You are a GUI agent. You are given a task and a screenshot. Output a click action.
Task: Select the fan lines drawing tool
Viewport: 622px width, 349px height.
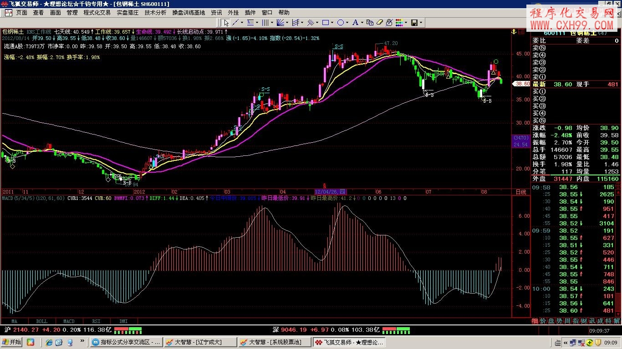point(280,22)
